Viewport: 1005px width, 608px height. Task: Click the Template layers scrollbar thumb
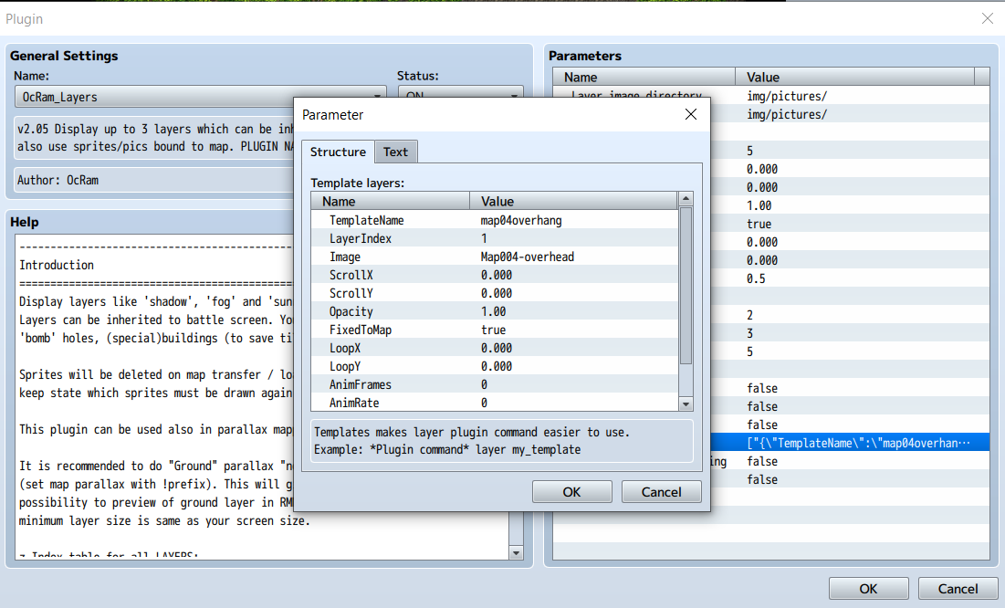tap(686, 286)
